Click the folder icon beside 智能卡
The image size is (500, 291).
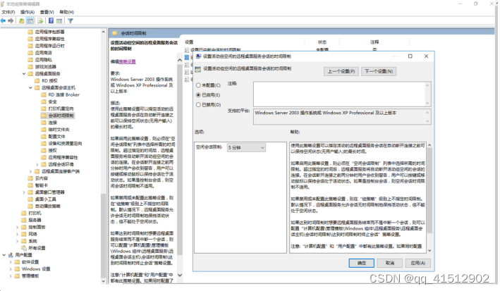30,185
